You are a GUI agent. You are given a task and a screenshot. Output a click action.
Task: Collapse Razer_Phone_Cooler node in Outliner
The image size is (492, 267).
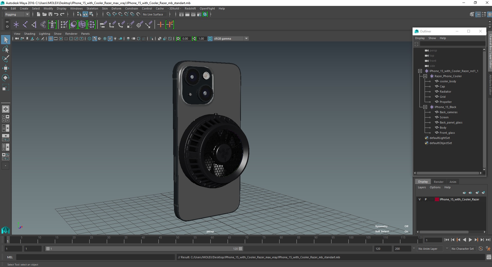425,76
